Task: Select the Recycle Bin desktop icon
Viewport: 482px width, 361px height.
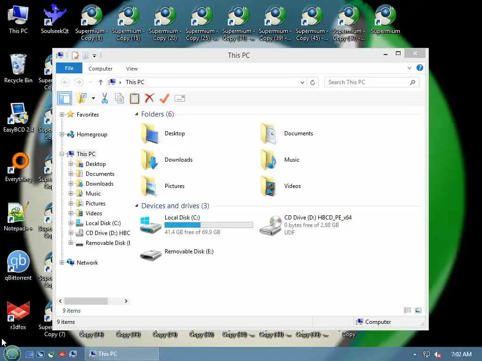Action: tap(18, 69)
